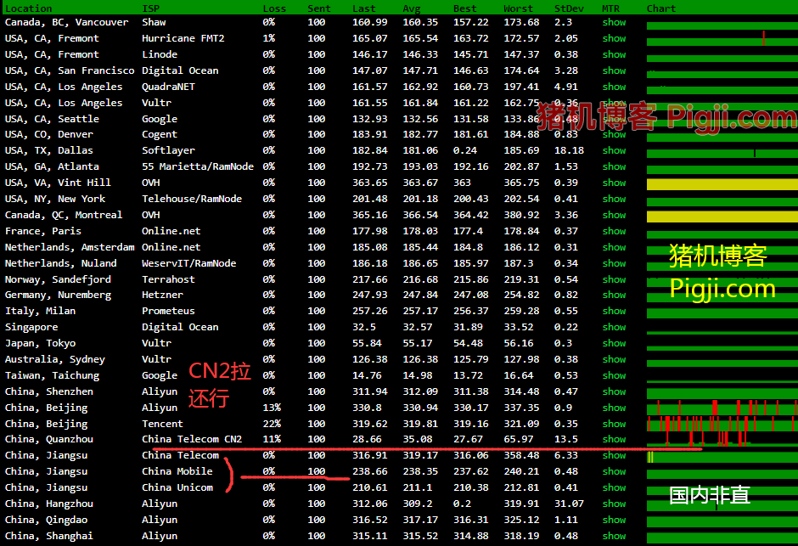This screenshot has height=546, width=798.
Task: Open show link for Beijing Aliyun row
Action: (x=614, y=408)
